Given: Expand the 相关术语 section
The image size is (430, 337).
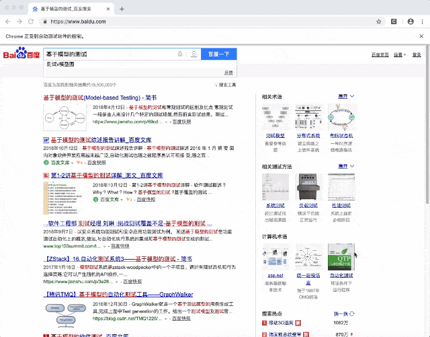Looking at the screenshot, I should (x=346, y=96).
